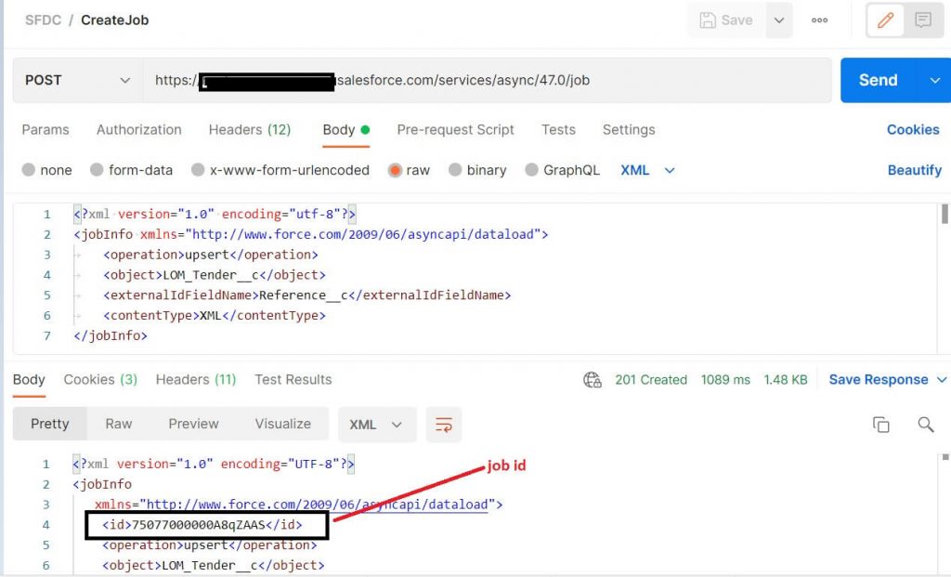Choose the GraphQL body radio option

pyautogui.click(x=531, y=170)
